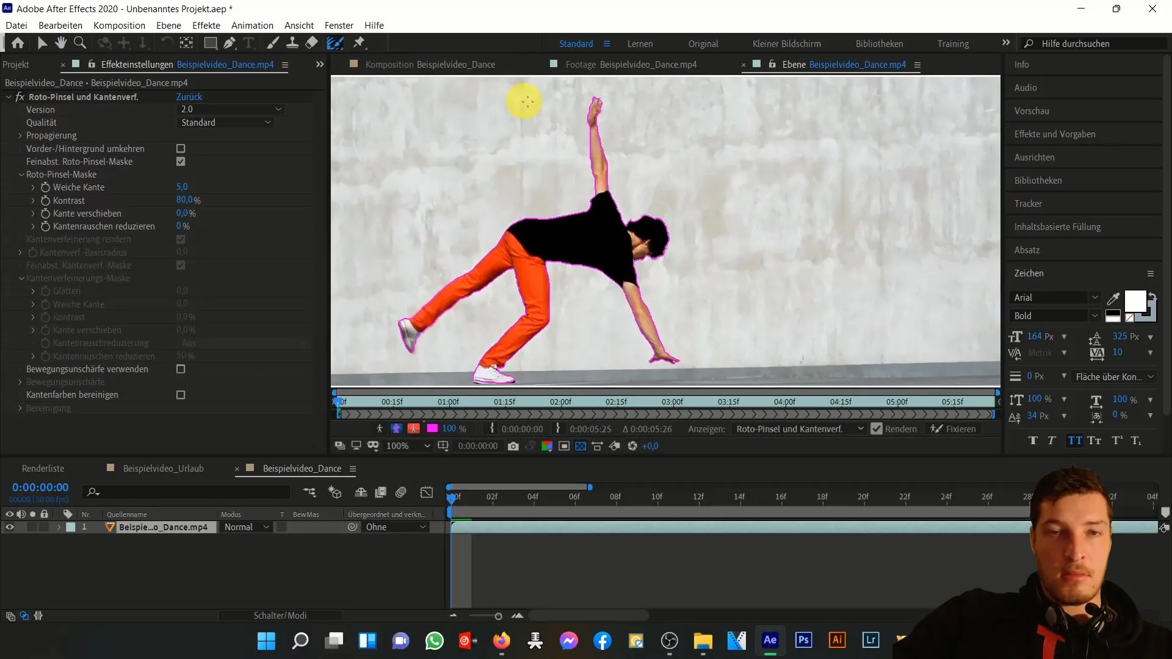The image size is (1172, 659).
Task: Open the Animation menu
Action: tap(252, 25)
